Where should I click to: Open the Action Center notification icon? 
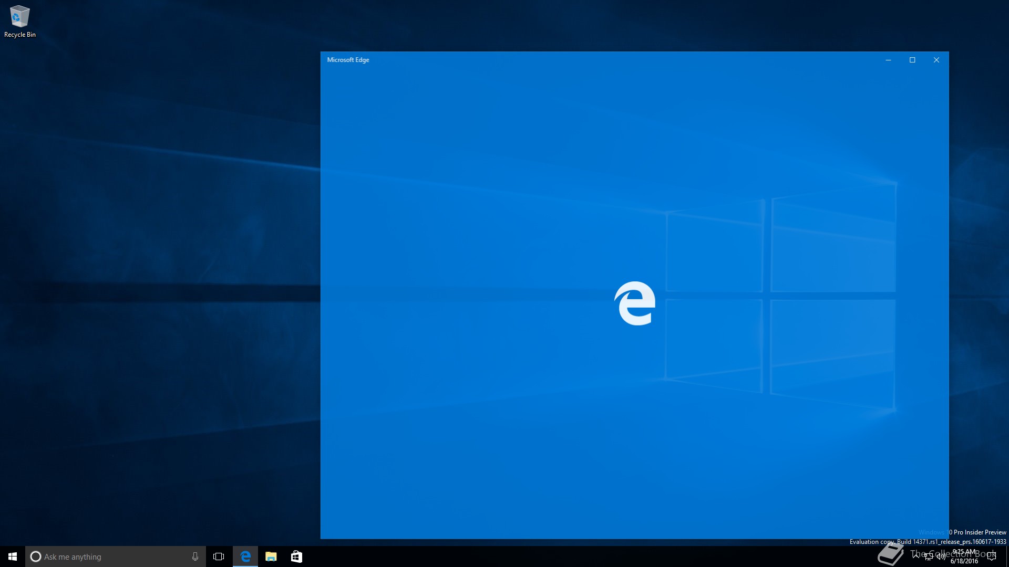(992, 556)
